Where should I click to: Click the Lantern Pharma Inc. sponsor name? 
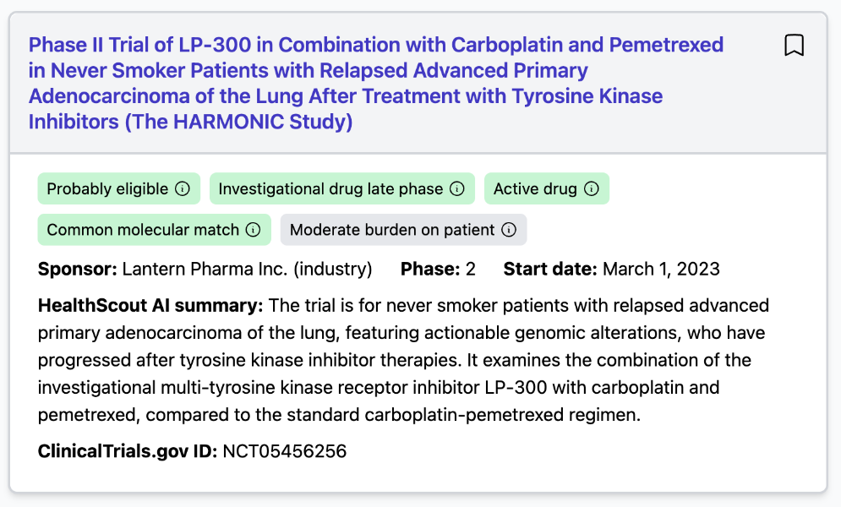coord(247,270)
